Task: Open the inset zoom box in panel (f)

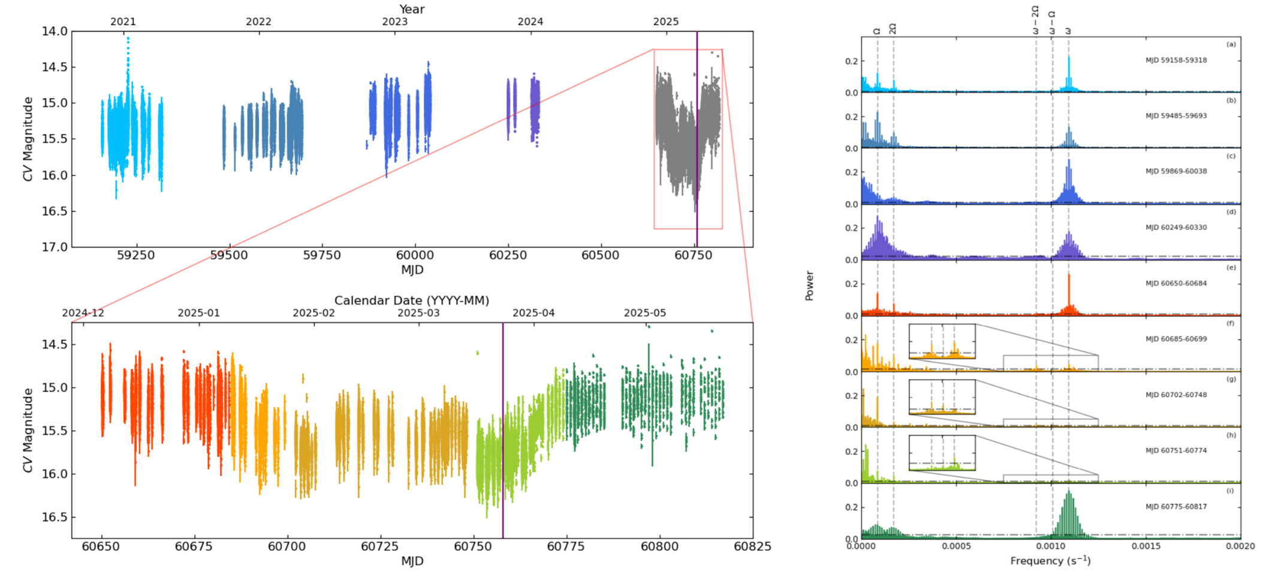Action: (x=942, y=341)
